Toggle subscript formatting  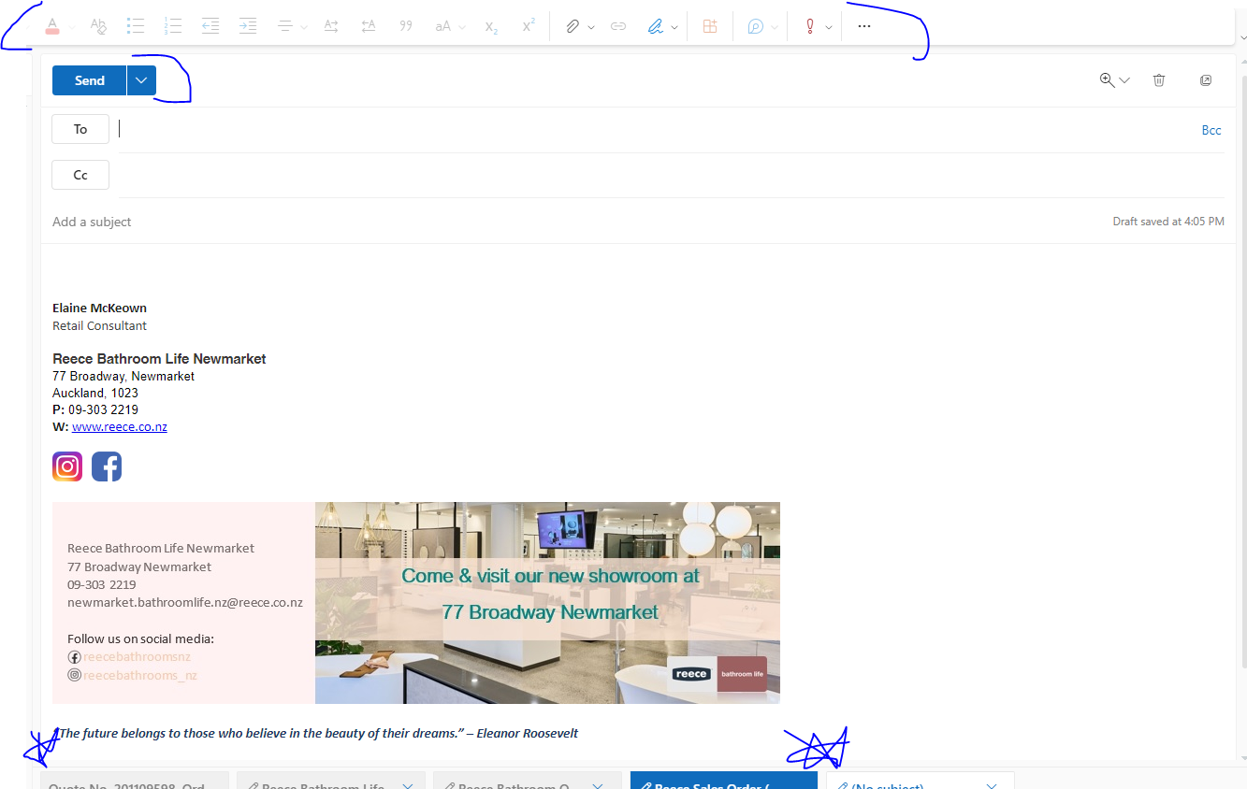[490, 26]
